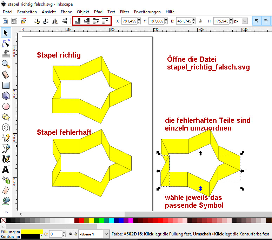This screenshot has height=240, width=272.
Task: Pick the cyan palette swatch
Action: tap(111, 220)
